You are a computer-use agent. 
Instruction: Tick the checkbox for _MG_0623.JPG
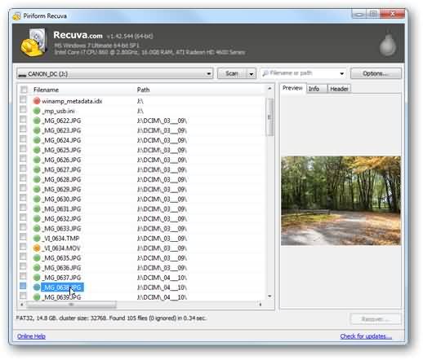pyautogui.click(x=23, y=129)
